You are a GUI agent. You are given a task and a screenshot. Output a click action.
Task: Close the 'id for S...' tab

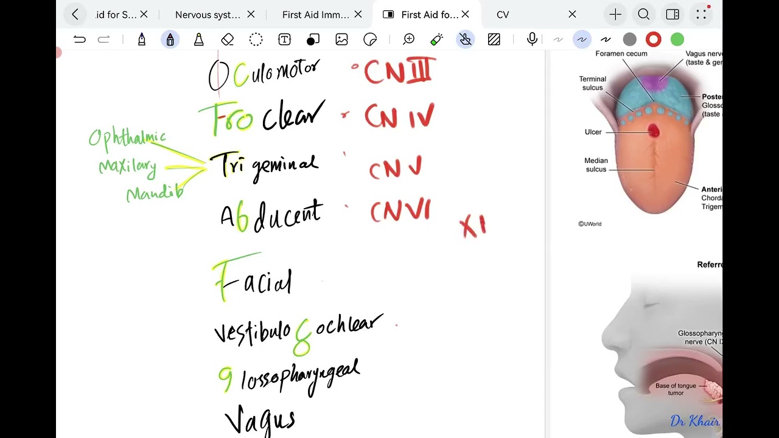144,15
